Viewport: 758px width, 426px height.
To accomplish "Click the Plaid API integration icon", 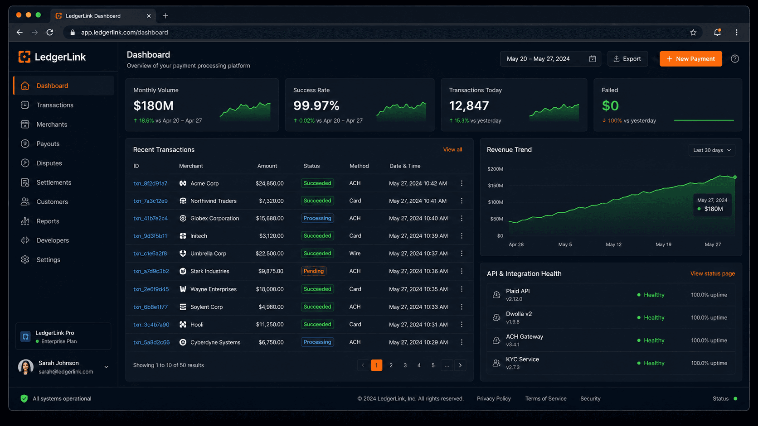I will (496, 295).
